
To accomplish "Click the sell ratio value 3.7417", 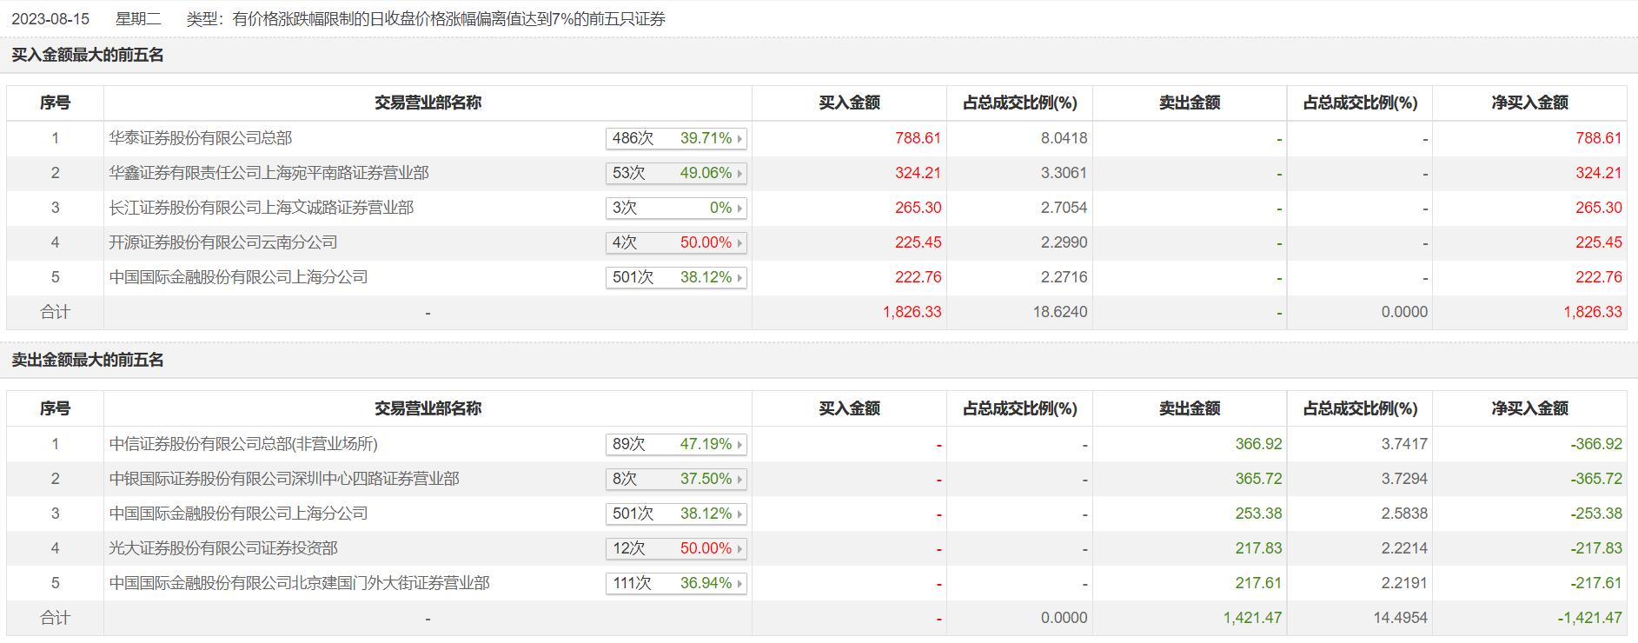I will pyautogui.click(x=1404, y=444).
